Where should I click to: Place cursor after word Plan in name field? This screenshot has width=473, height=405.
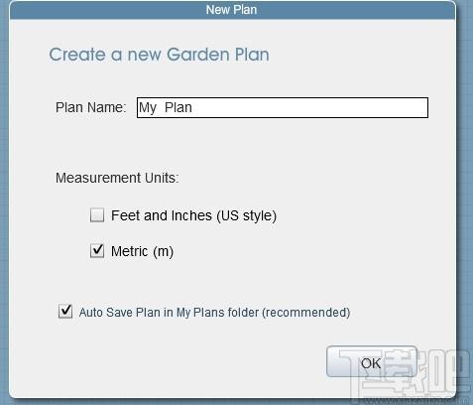(192, 108)
